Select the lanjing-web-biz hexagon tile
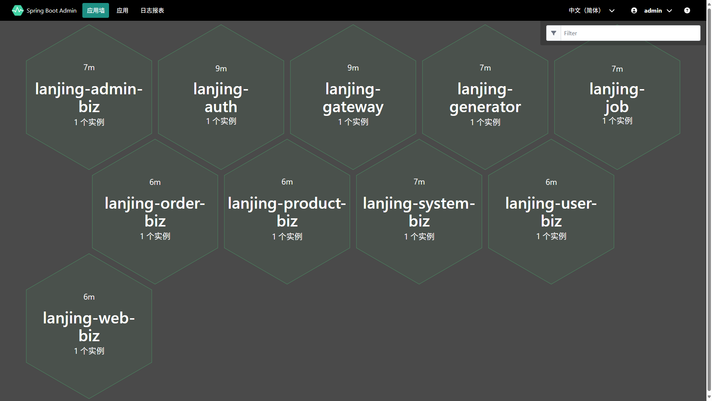Viewport: 712px width, 401px height. tap(89, 326)
